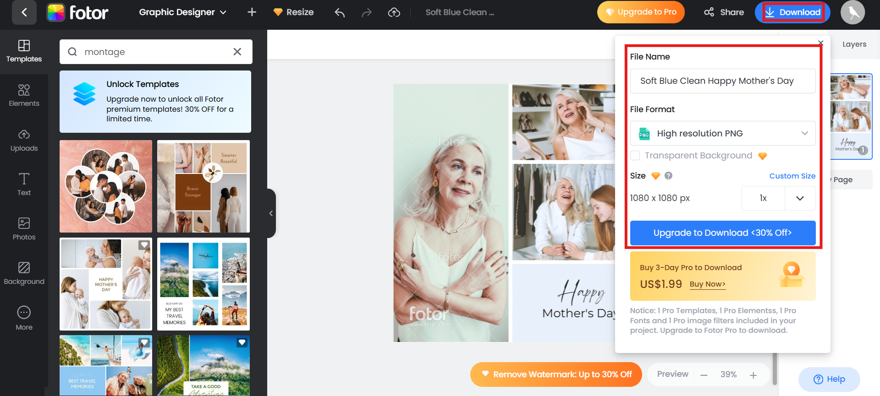Viewport: 880px width, 396px height.
Task: Open the File Format dropdown
Action: 723,133
